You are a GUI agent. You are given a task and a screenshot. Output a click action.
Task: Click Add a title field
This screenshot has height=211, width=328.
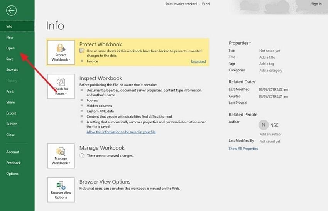click(267, 57)
